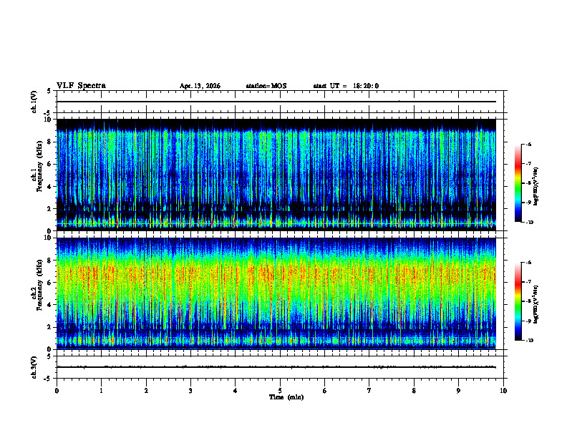Click time axis tick label "1"
Screen dimensions: 567x438
pyautogui.click(x=101, y=391)
